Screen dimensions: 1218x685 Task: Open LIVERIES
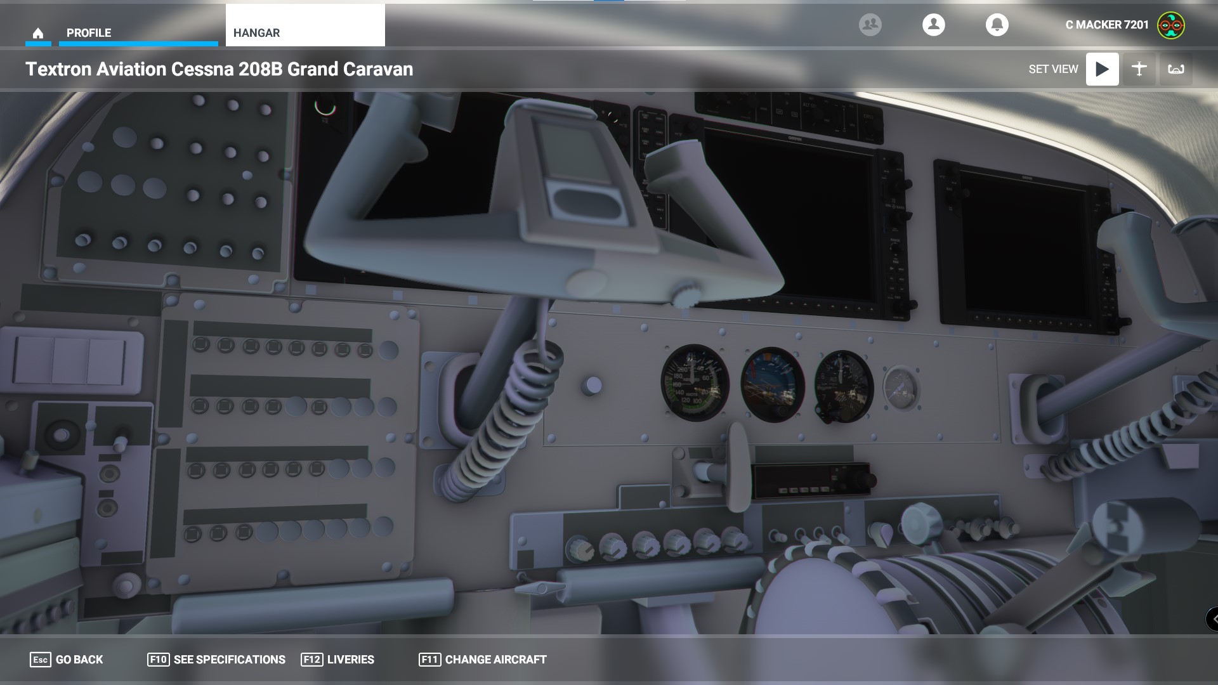pyautogui.click(x=350, y=660)
